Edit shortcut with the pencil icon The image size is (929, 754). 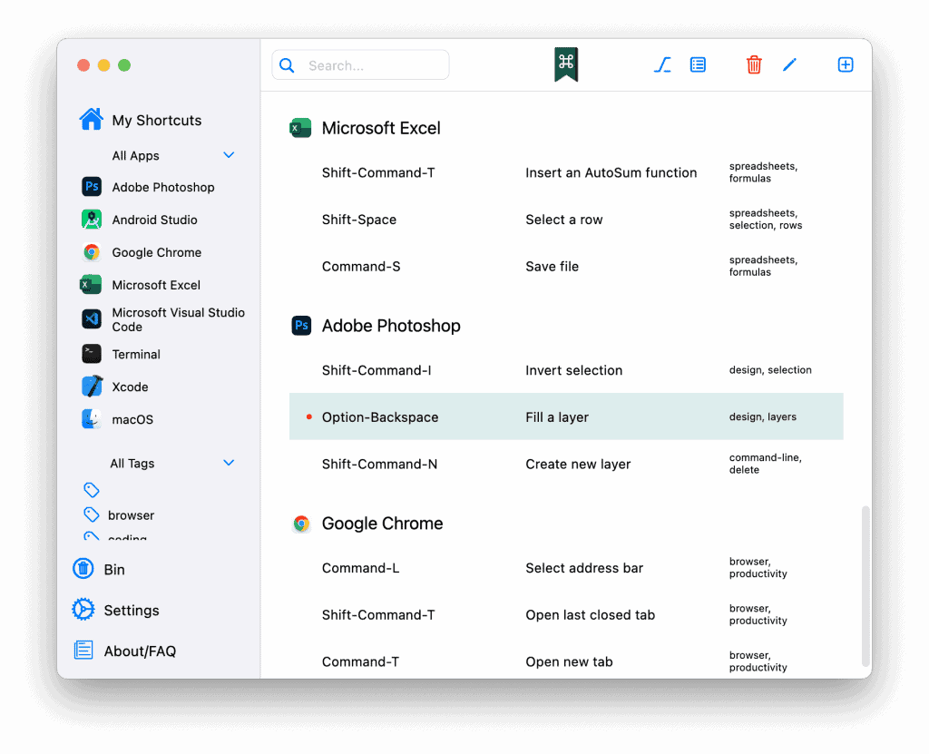tap(790, 64)
